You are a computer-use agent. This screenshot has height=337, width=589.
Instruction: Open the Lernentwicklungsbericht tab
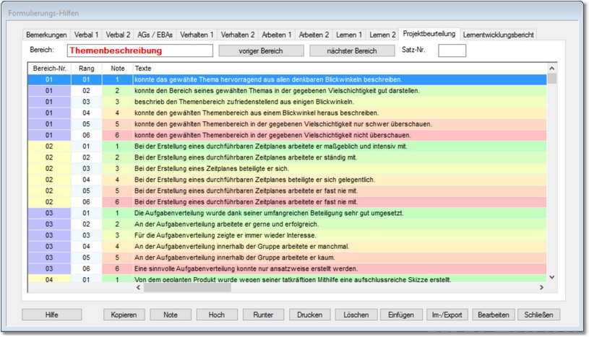498,34
